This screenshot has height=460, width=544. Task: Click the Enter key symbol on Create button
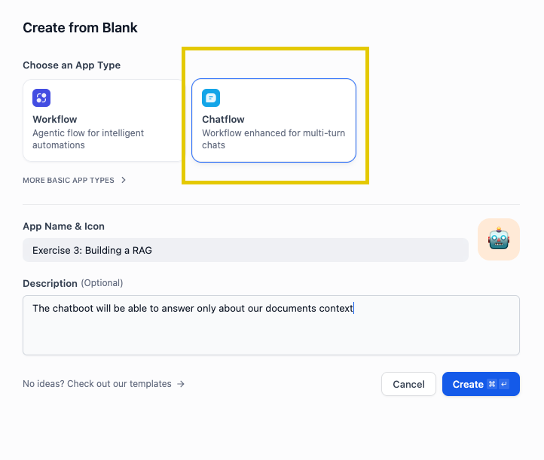(504, 385)
